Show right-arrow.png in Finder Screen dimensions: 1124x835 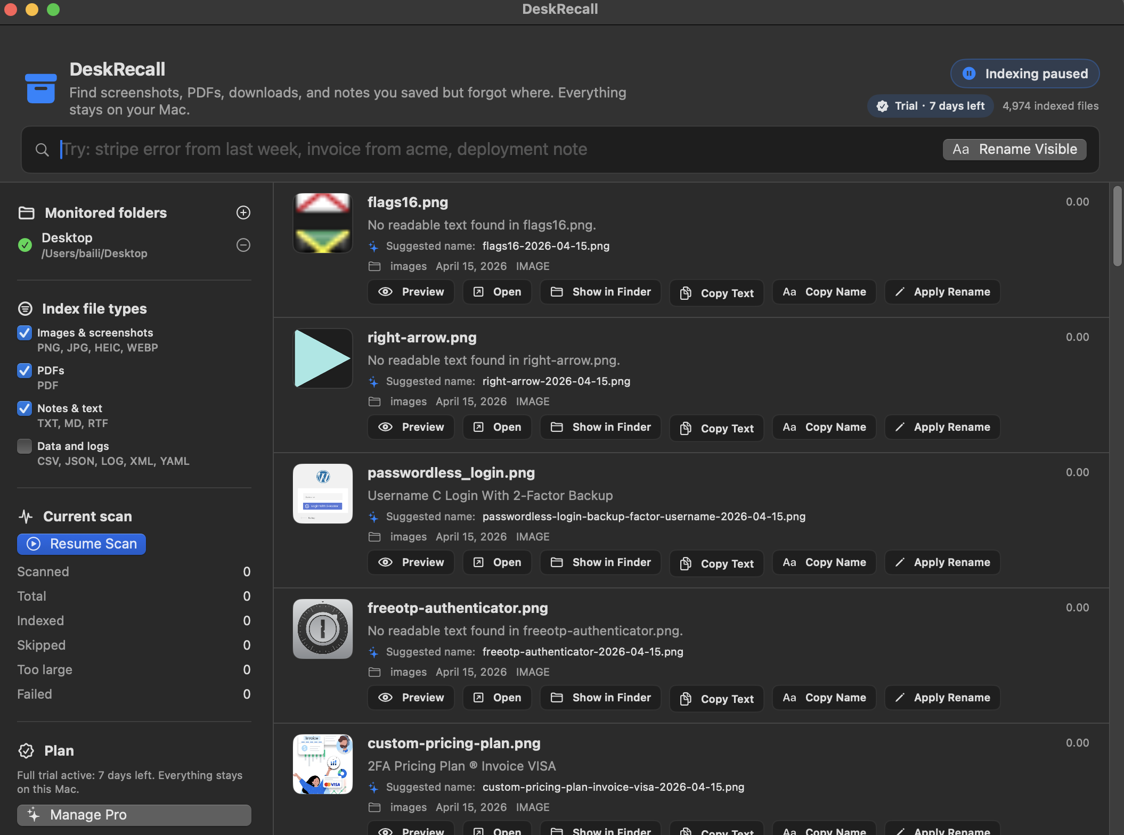[600, 427]
